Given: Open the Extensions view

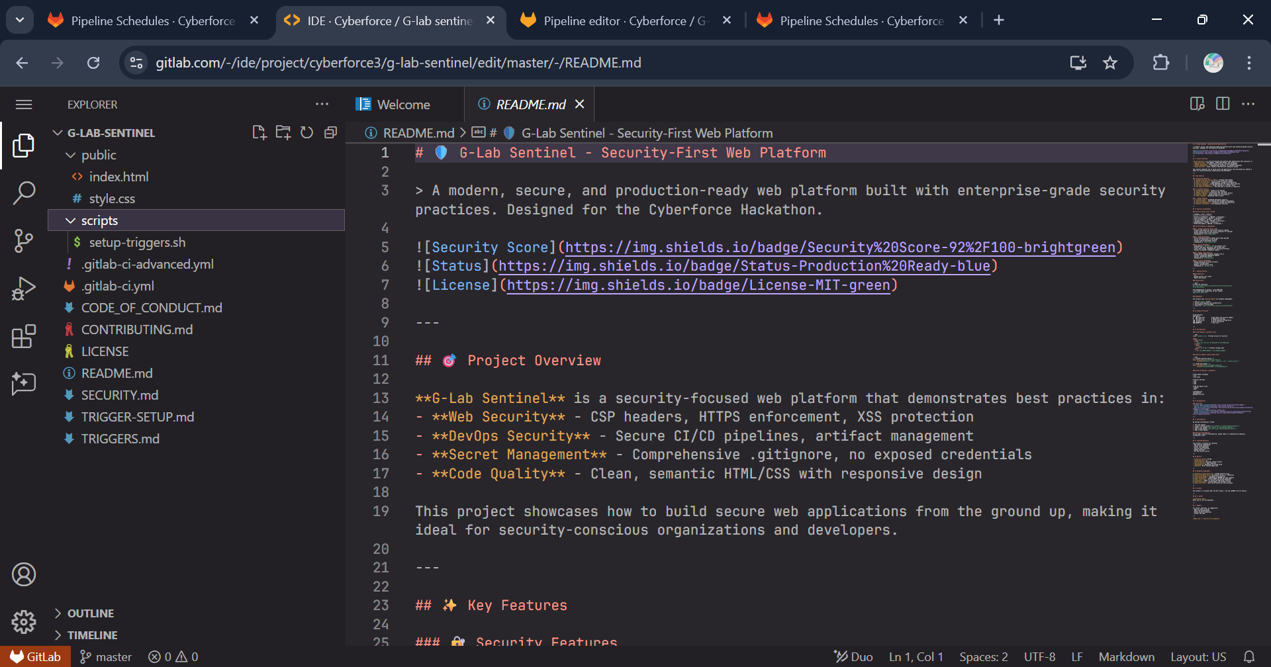Looking at the screenshot, I should coord(24,337).
